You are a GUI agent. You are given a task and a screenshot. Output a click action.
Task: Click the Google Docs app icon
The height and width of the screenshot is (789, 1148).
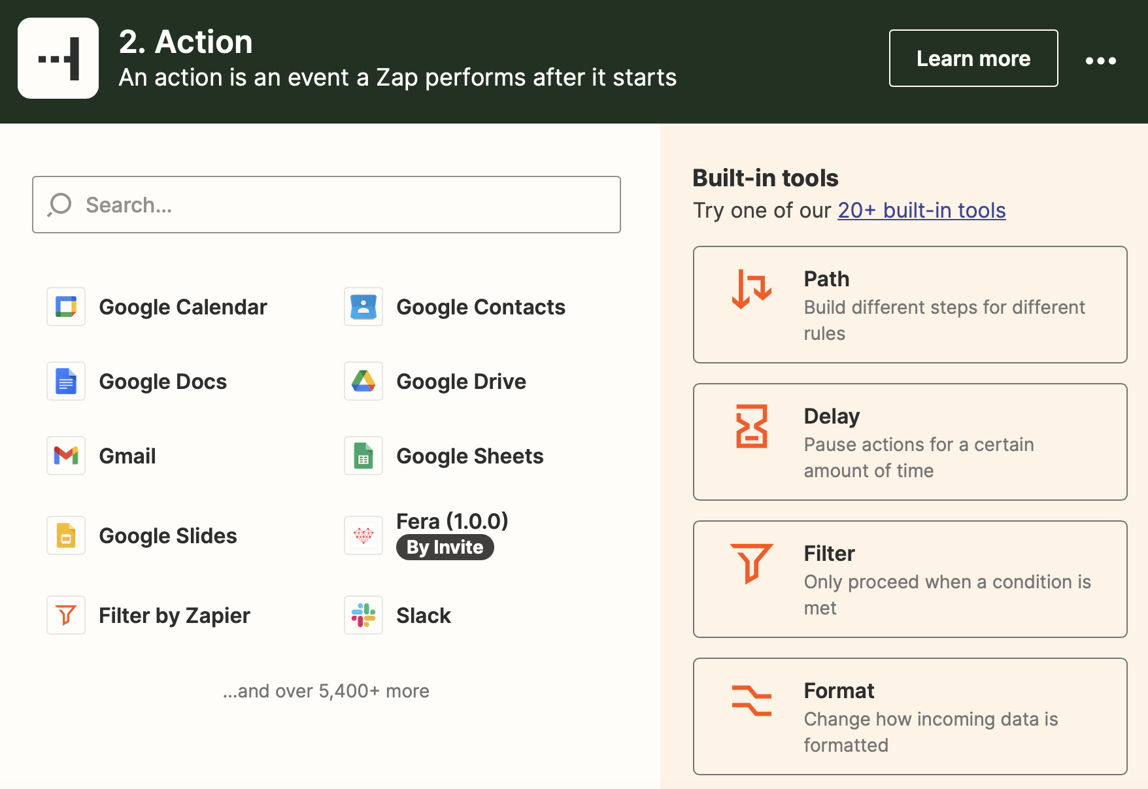coord(66,381)
